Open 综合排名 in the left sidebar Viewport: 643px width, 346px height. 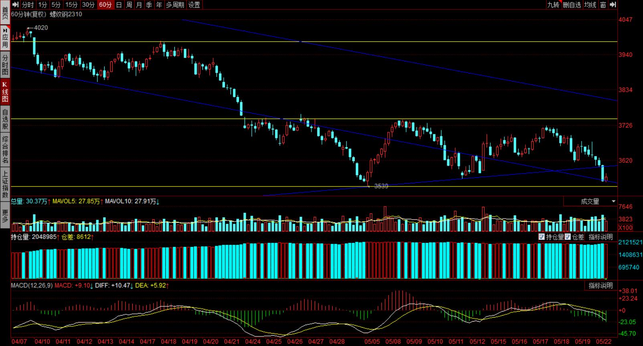(x=5, y=150)
